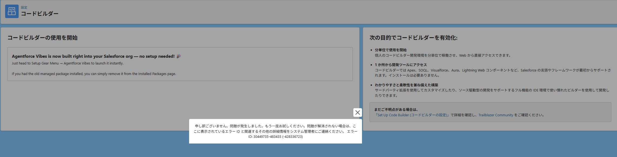Click the error ID number line

click(x=275, y=137)
